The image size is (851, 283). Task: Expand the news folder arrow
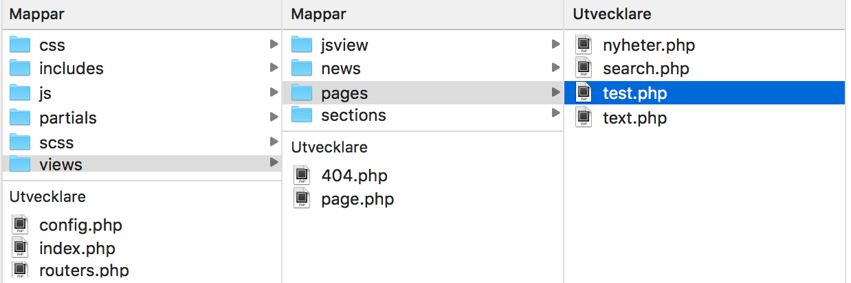coord(556,67)
